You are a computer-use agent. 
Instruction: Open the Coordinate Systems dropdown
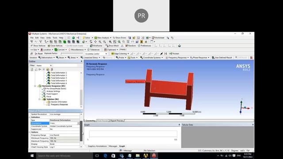point(151,57)
